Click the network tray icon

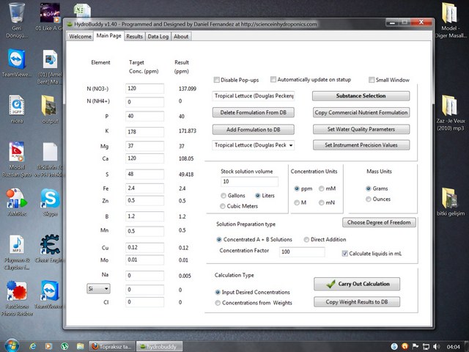coord(426,347)
